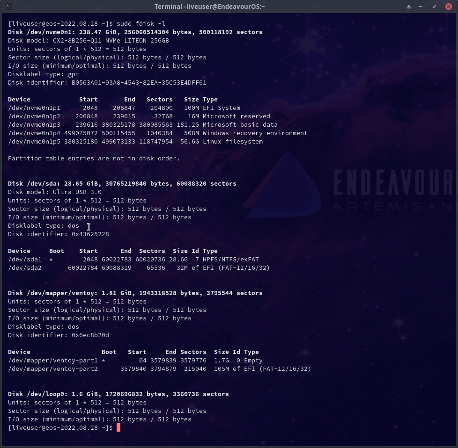Close the Terminal with the red X
The width and height of the screenshot is (458, 448).
[448, 7]
